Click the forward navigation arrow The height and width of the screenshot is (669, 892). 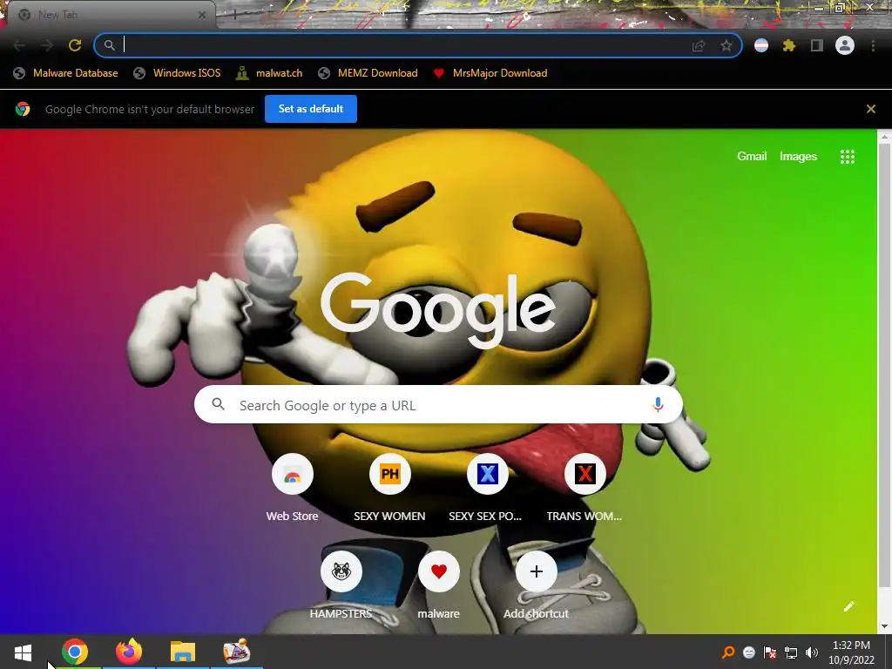point(47,45)
